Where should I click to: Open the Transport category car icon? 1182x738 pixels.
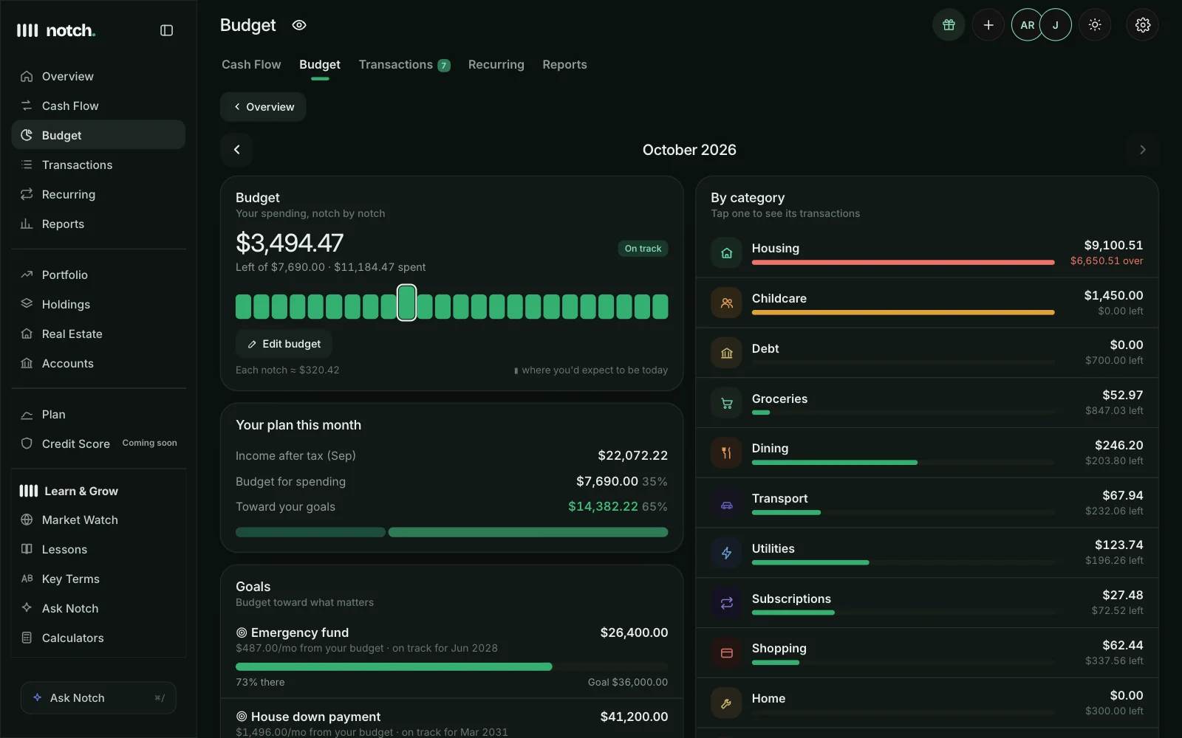pos(726,505)
